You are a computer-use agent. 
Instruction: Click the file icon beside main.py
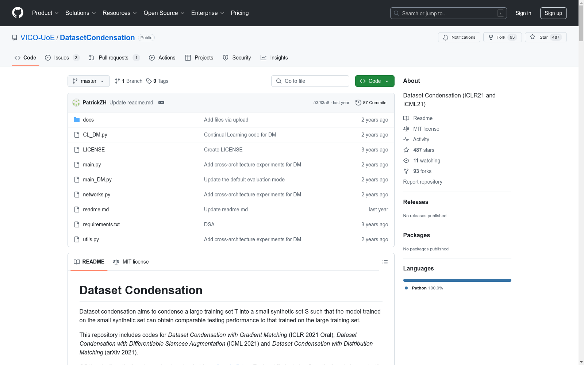tap(77, 165)
